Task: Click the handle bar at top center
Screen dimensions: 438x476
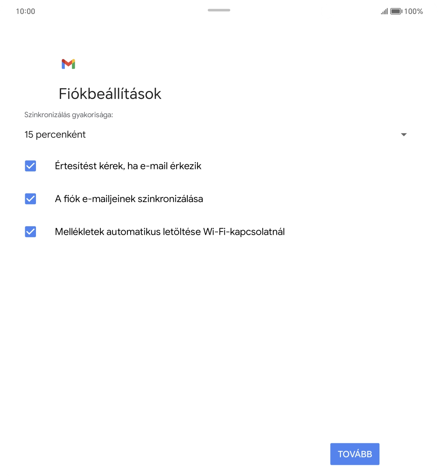Action: [x=219, y=10]
